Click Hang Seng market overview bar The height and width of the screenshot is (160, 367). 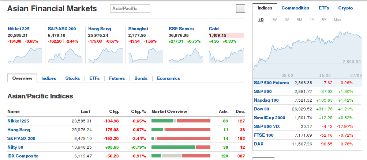tap(181, 129)
